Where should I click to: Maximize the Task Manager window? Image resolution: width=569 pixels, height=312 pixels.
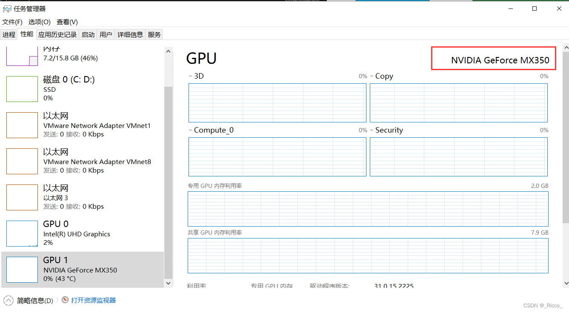(x=535, y=9)
